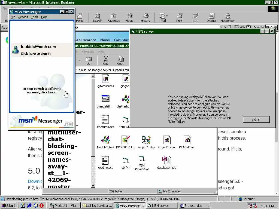The image size is (279, 209).
Task: Switch to ashley-harris-a-... taskbar button
Action: (97, 206)
